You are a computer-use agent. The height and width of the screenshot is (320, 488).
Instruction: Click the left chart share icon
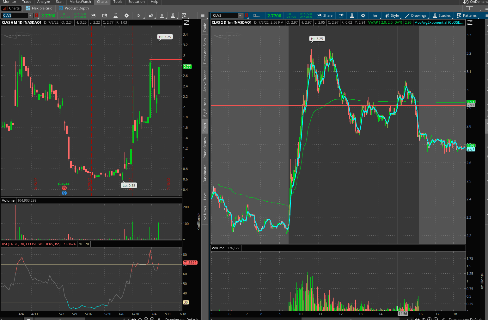coord(93,15)
